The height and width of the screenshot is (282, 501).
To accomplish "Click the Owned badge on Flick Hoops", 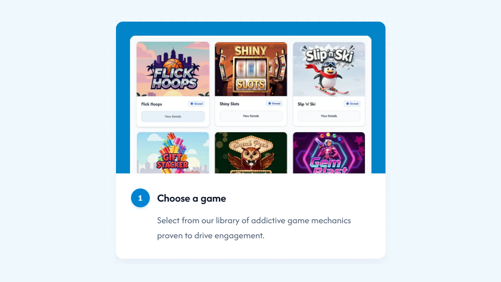I will click(x=196, y=103).
